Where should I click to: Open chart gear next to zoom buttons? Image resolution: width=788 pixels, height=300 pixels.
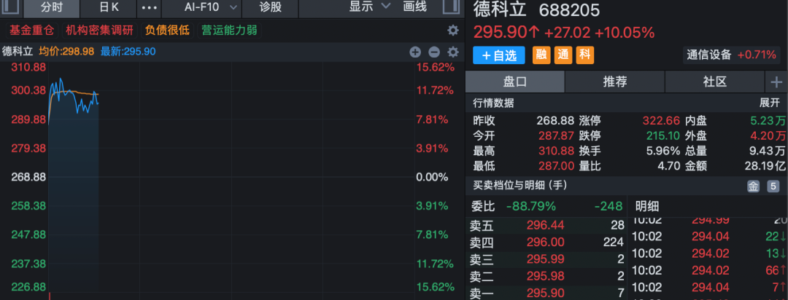453,52
